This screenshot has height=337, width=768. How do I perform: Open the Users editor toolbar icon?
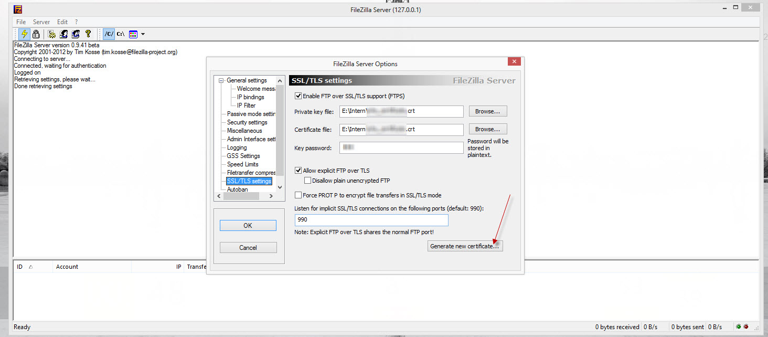(x=63, y=34)
